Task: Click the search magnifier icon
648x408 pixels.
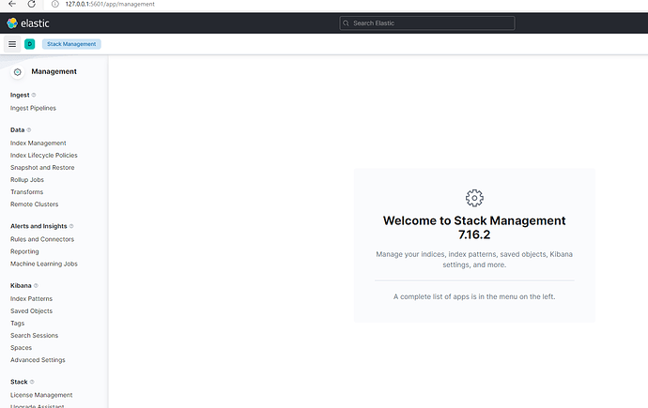Action: [346, 23]
